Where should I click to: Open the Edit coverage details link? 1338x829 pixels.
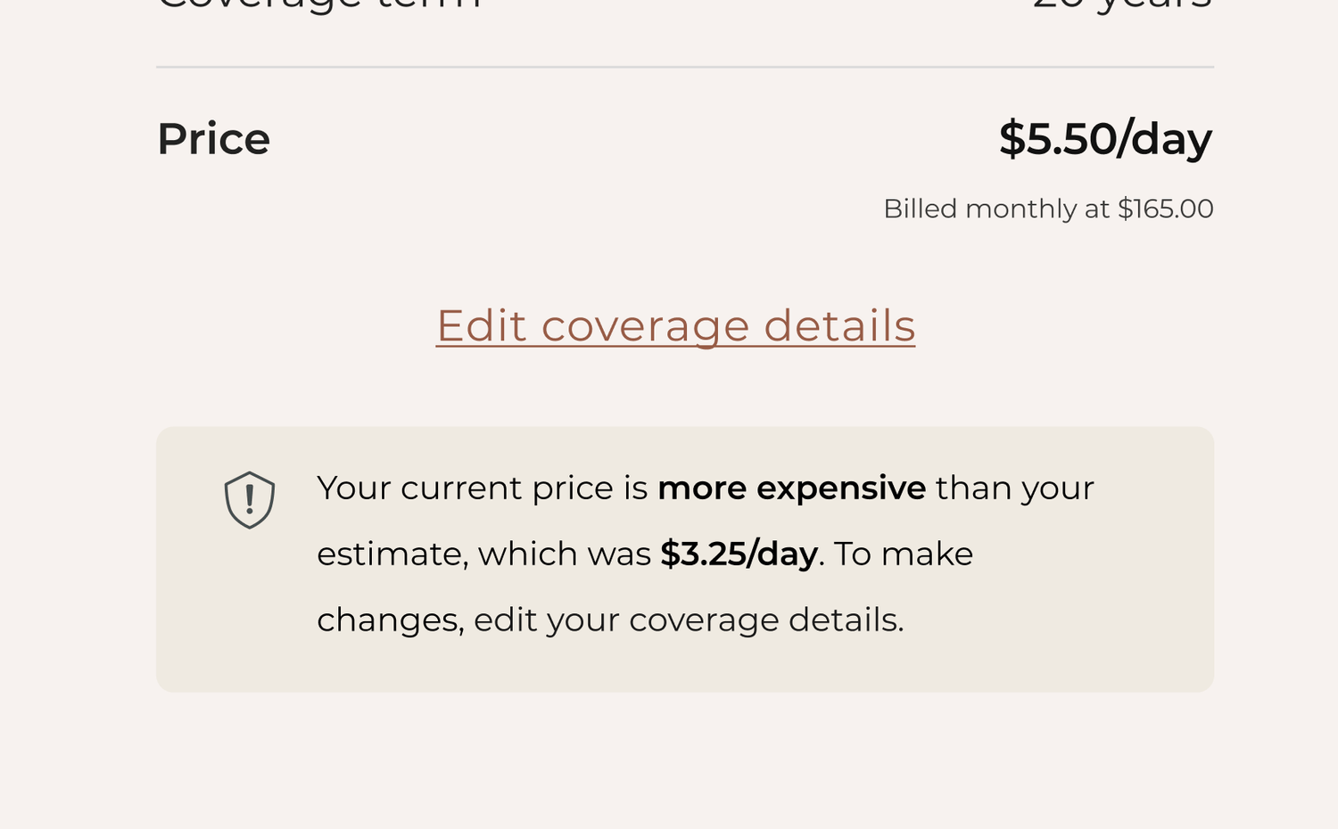click(675, 325)
